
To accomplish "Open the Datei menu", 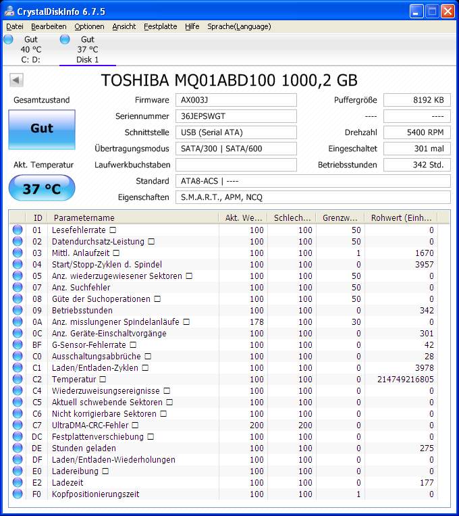I will pos(15,26).
